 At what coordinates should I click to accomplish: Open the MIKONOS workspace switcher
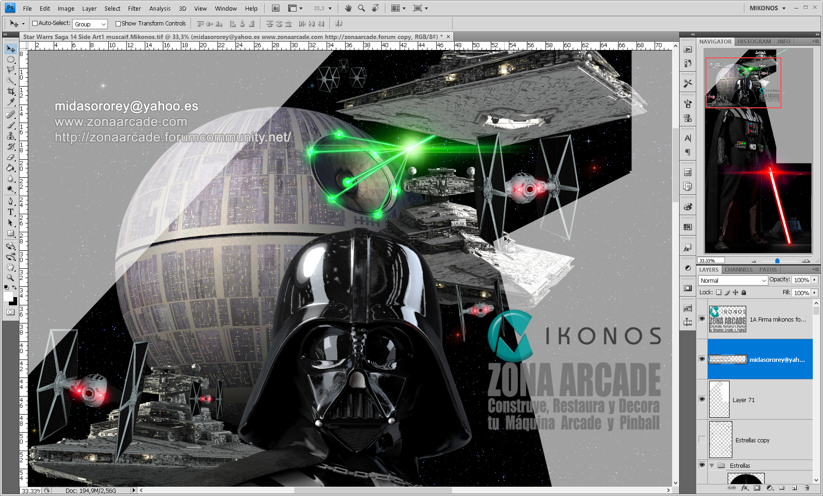pyautogui.click(x=767, y=8)
